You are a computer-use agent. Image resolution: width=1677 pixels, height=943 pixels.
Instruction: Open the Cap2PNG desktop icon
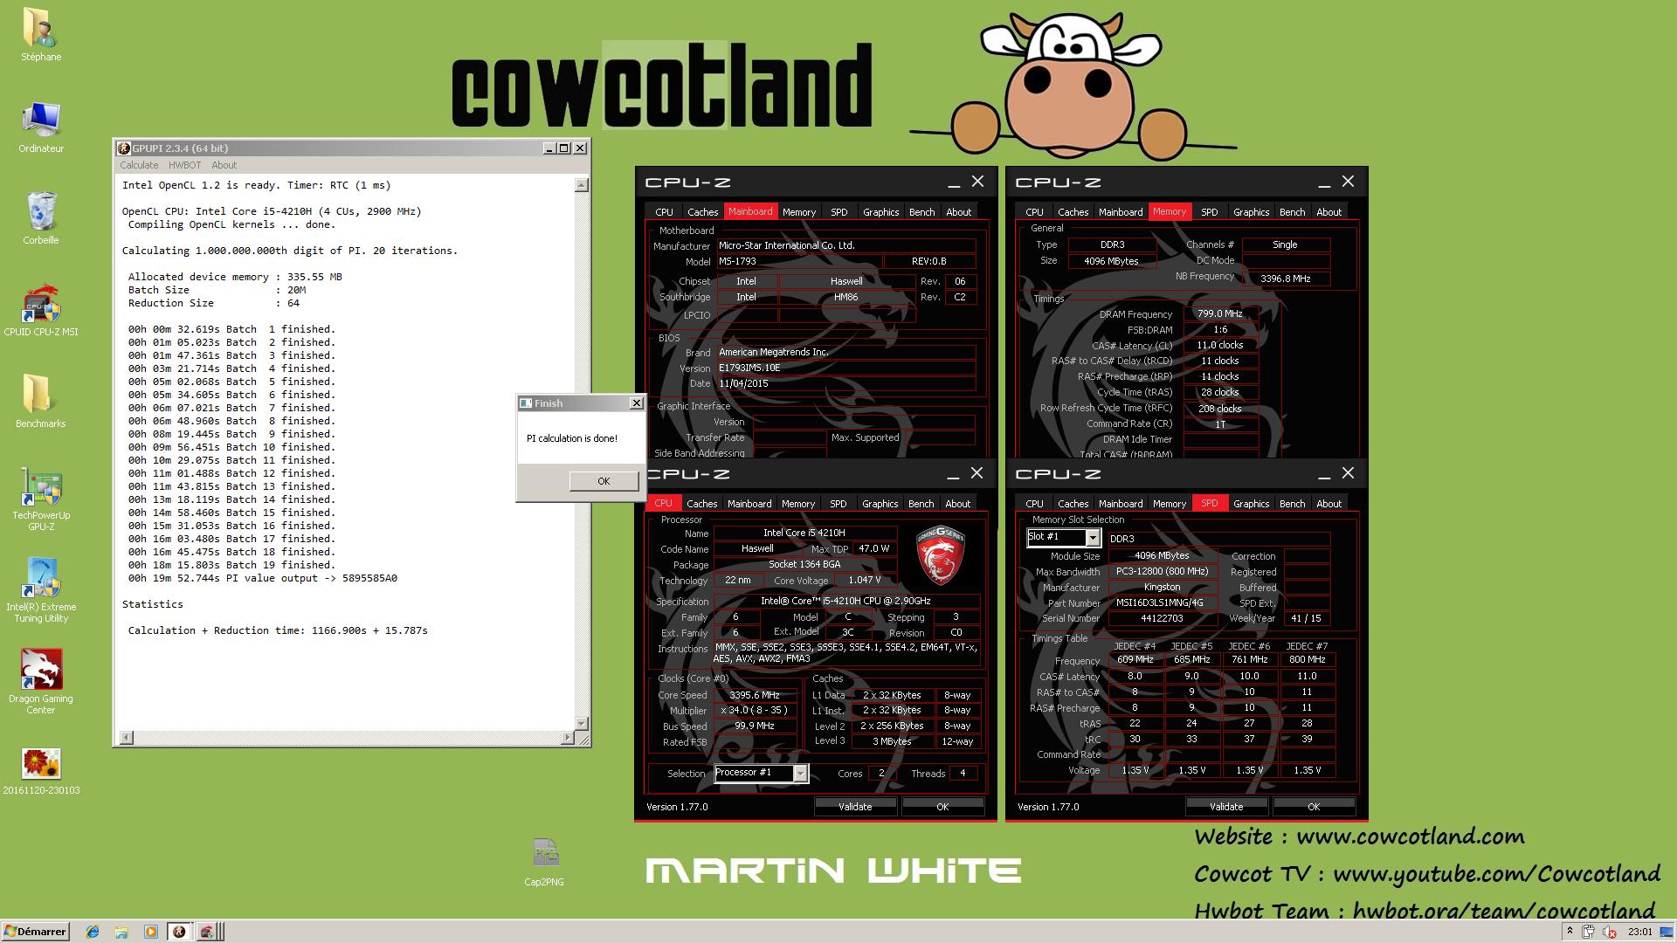point(544,863)
